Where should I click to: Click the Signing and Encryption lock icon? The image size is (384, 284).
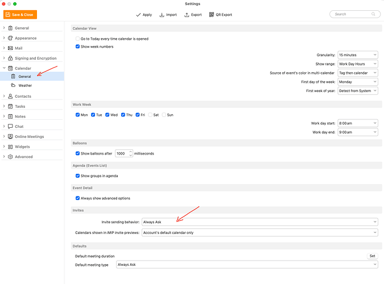[x=10, y=58]
